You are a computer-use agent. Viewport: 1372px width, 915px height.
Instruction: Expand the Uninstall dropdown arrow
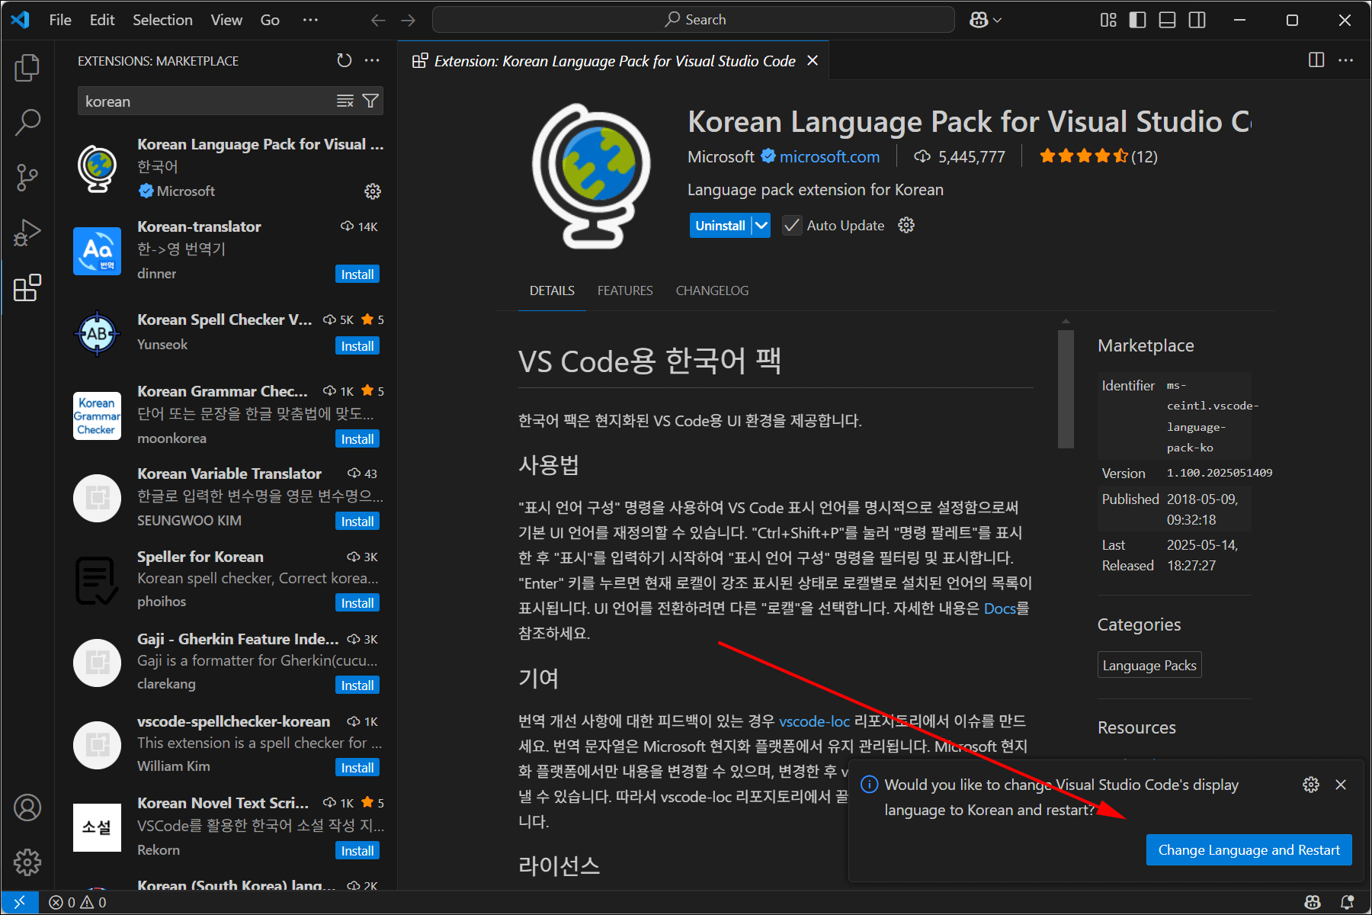click(761, 225)
